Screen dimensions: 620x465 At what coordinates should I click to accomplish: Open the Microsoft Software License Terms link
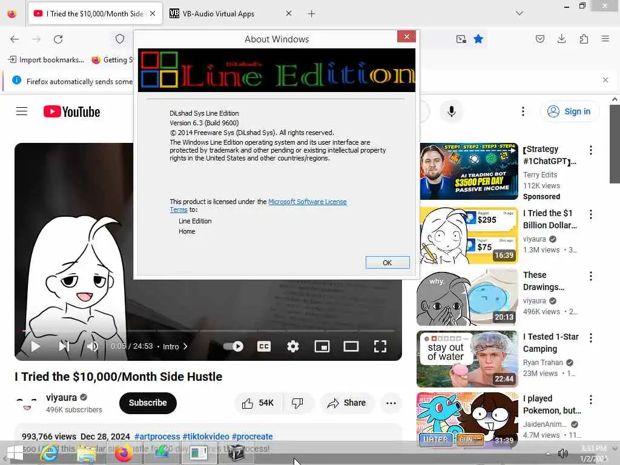tap(258, 206)
